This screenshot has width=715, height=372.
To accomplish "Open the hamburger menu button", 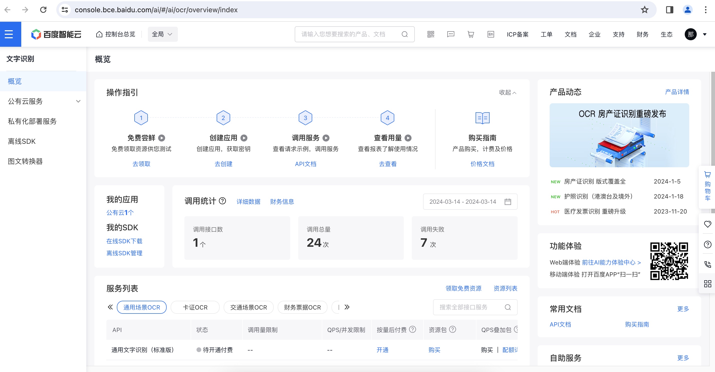I will [x=9, y=34].
